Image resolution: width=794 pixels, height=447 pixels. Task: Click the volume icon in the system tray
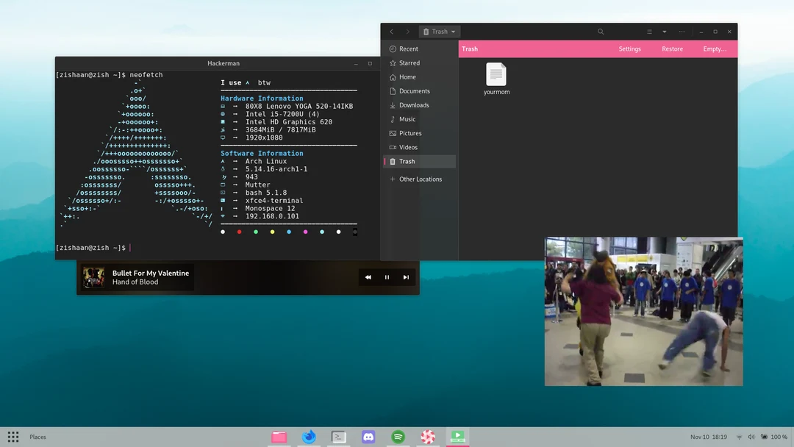pyautogui.click(x=751, y=435)
